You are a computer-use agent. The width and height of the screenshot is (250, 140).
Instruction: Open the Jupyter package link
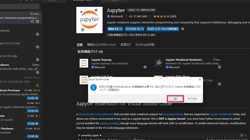pos(109,123)
